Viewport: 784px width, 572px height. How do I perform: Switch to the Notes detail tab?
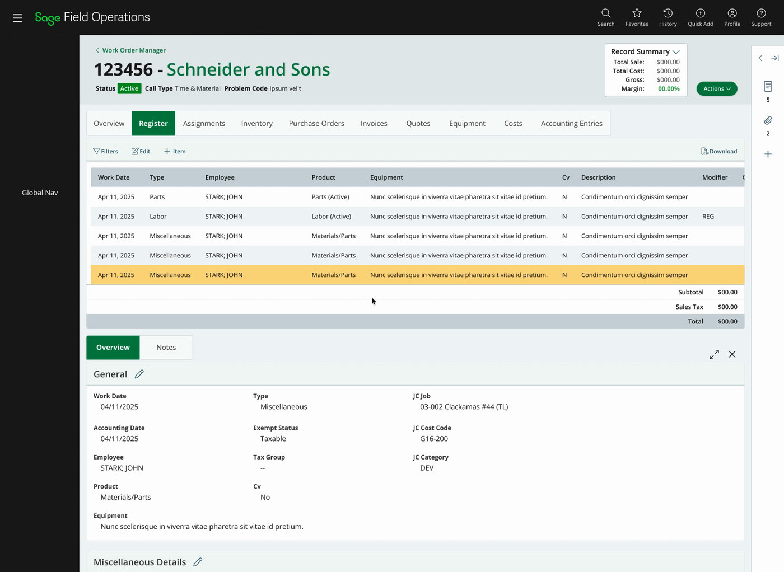[166, 348]
